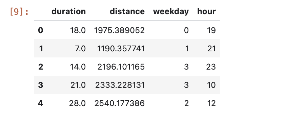Screen dimensions: 286x127
Task: Click distance cell 2196.101165
Action: tap(121, 67)
